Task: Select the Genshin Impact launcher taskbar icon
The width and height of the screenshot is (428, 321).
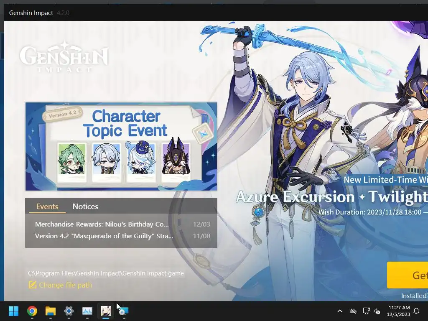Action: tap(106, 311)
